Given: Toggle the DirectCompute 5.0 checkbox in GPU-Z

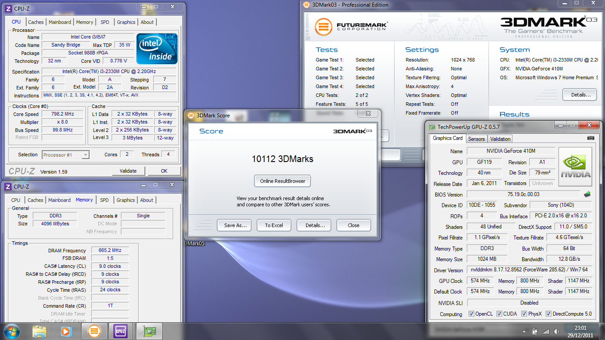Looking at the screenshot, I should 549,314.
